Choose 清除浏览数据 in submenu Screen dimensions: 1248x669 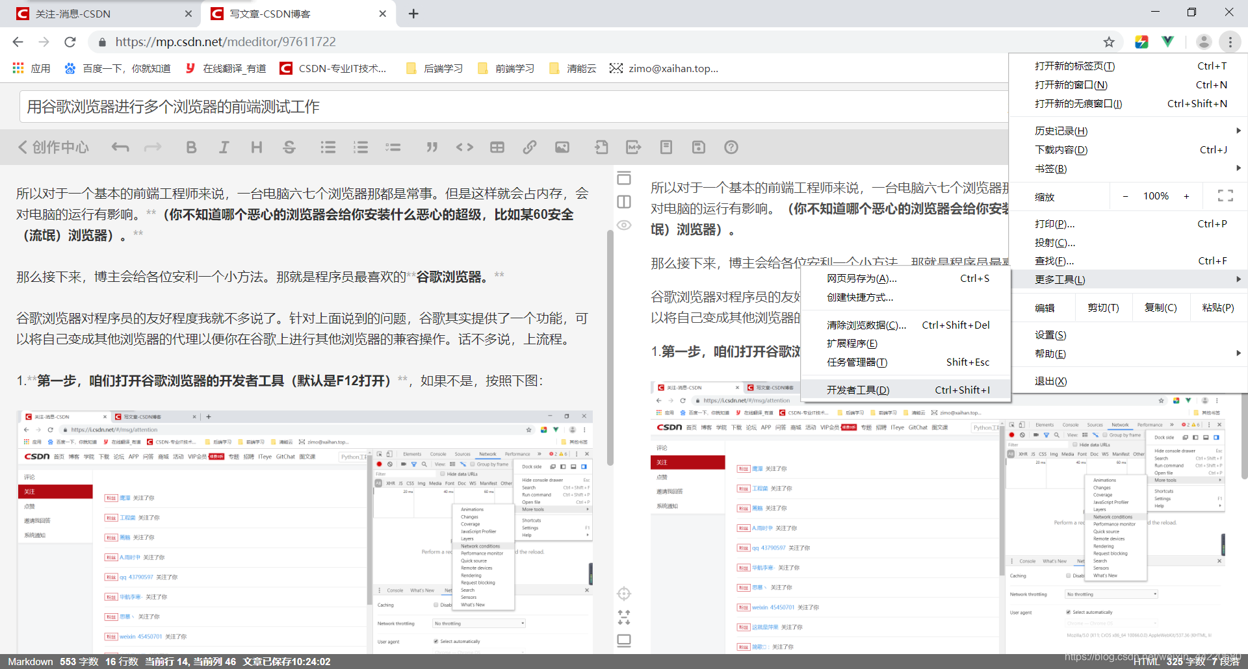[906, 325]
